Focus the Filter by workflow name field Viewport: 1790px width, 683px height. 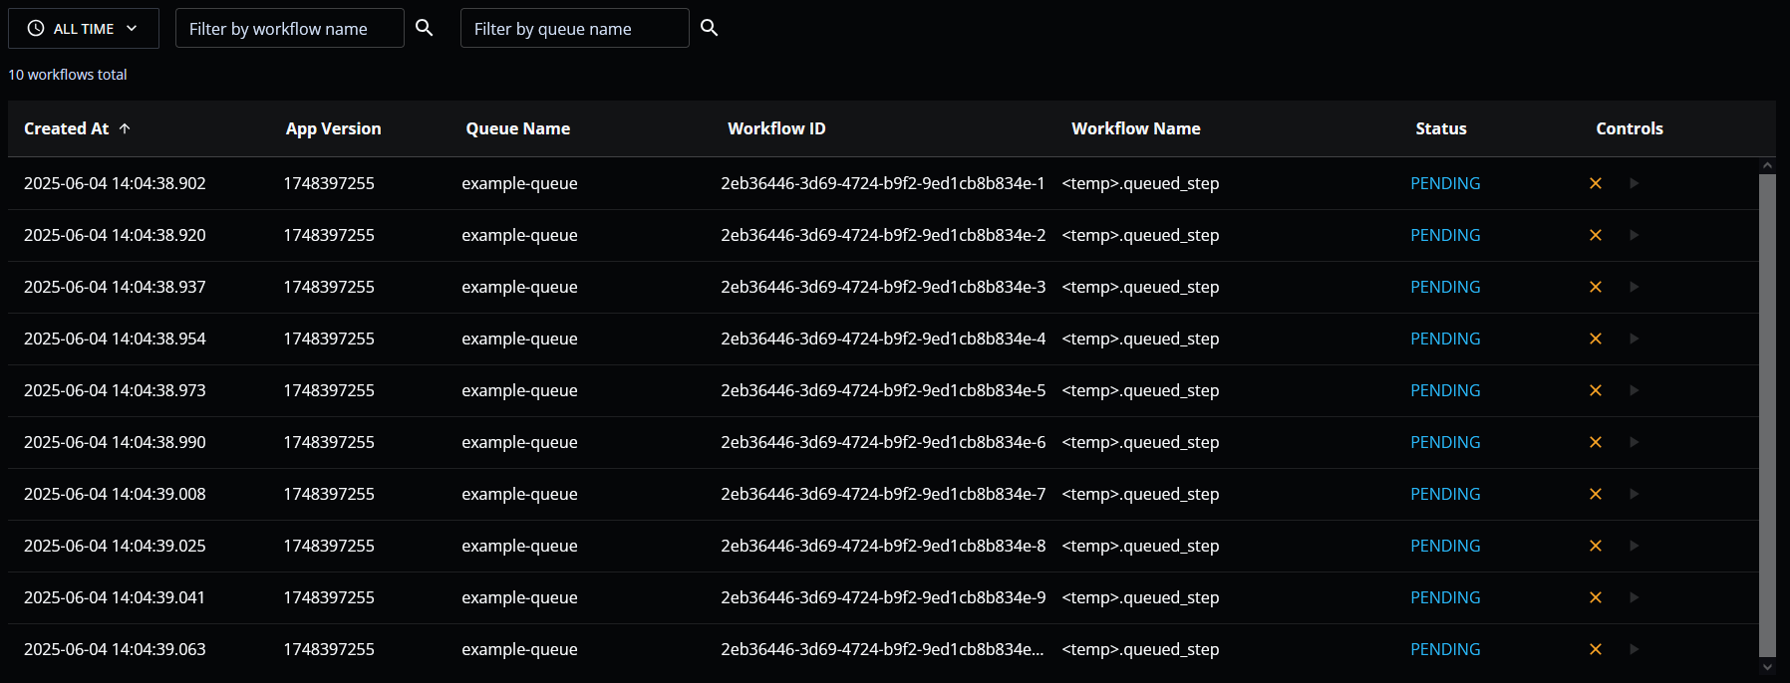coord(289,29)
